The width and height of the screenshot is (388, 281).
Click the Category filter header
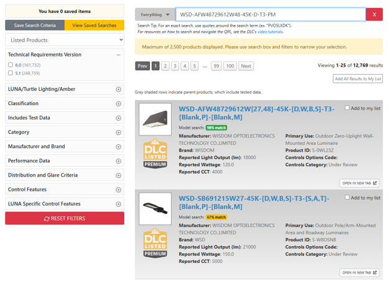coord(65,132)
